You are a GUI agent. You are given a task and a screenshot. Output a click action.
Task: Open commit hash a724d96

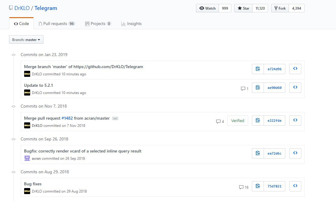[274, 69]
